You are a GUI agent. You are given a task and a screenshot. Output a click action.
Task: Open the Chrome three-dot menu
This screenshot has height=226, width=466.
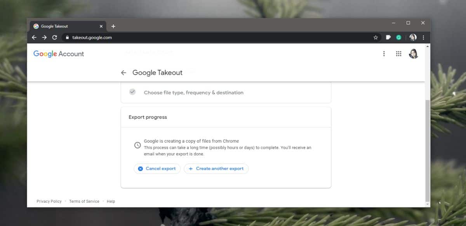[423, 38]
